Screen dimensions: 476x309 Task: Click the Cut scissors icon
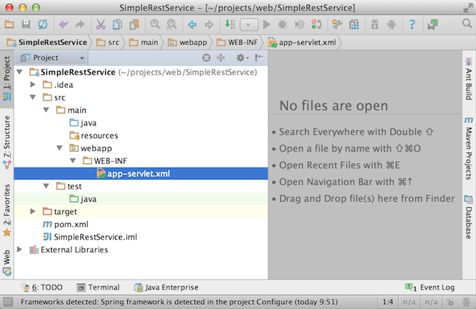click(101, 24)
